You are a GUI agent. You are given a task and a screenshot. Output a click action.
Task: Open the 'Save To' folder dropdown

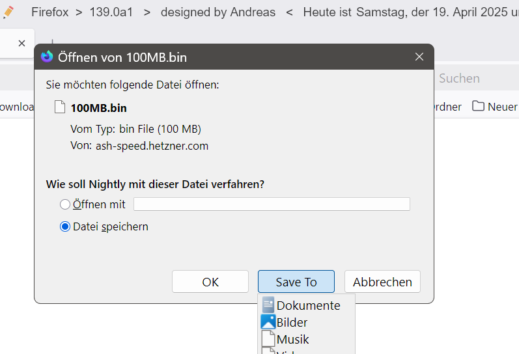tap(296, 282)
